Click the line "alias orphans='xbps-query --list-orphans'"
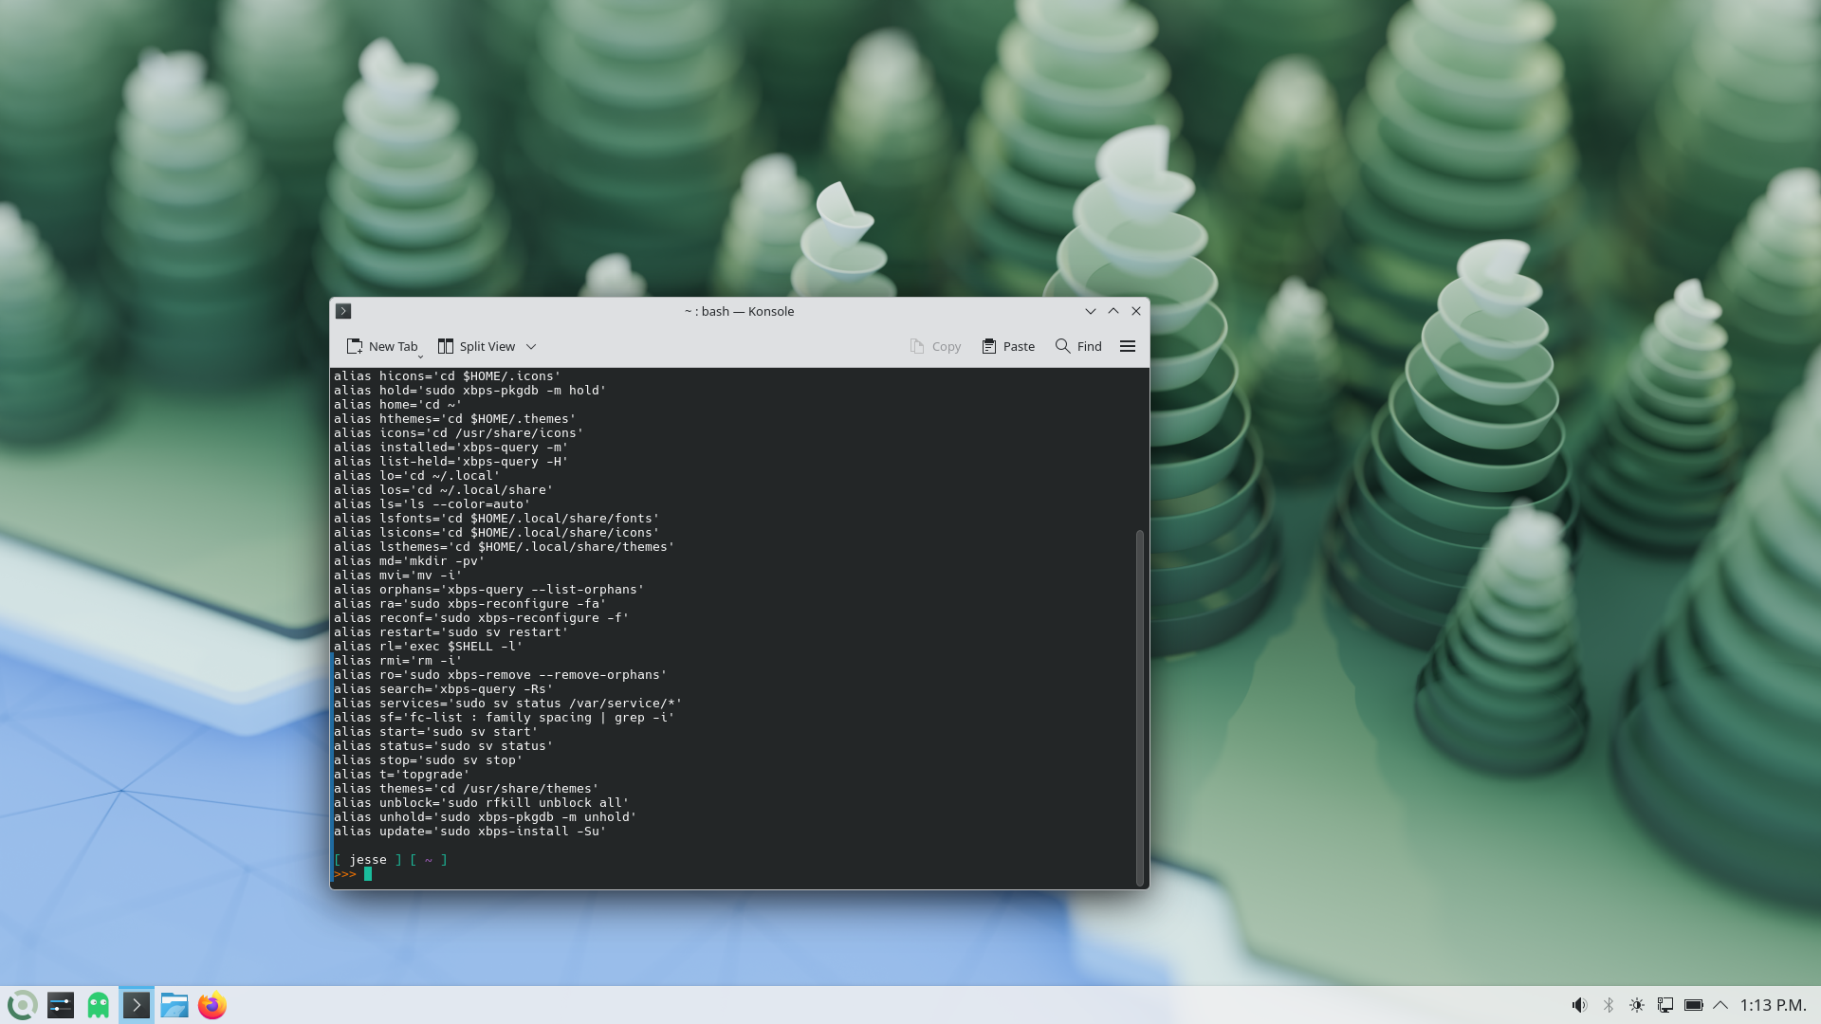Image resolution: width=1821 pixels, height=1024 pixels. [x=488, y=590]
